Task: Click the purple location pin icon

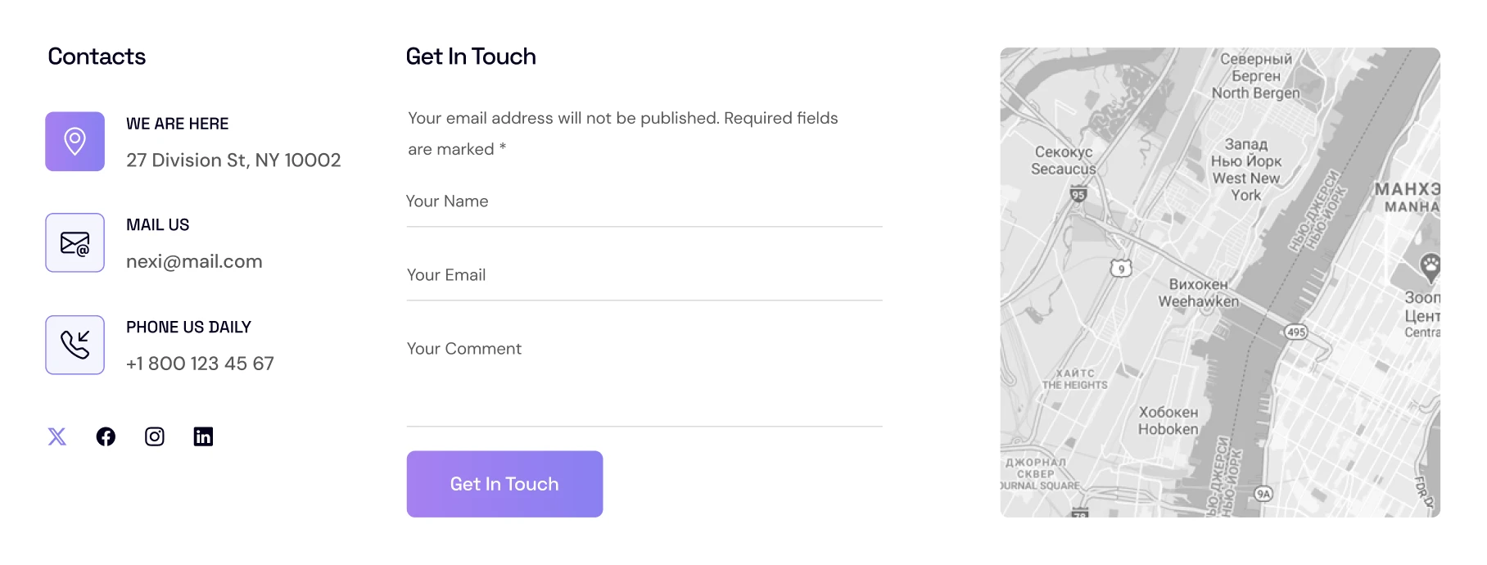Action: 75,142
